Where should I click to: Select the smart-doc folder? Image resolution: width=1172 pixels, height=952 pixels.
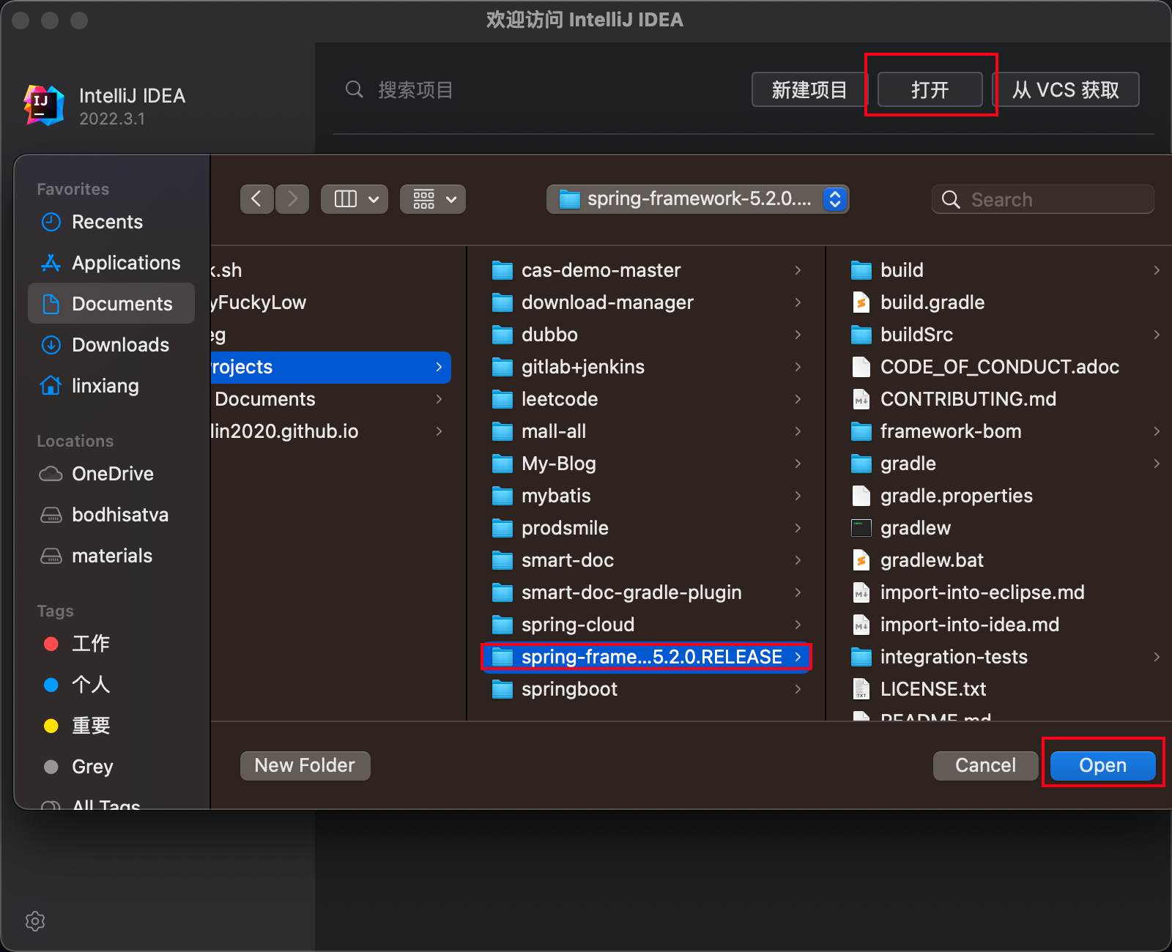point(646,560)
